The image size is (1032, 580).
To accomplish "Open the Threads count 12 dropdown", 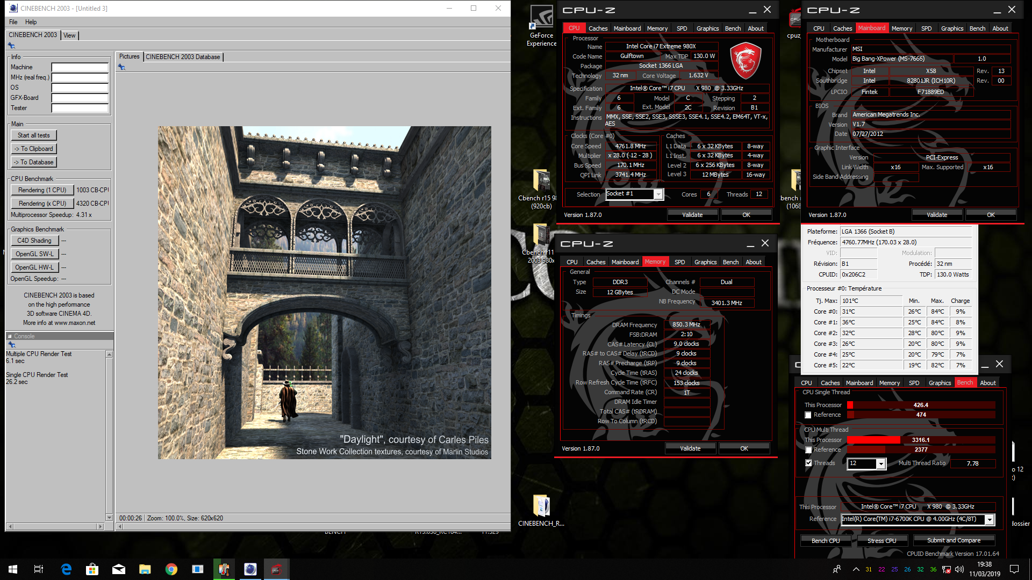I will pyautogui.click(x=880, y=463).
